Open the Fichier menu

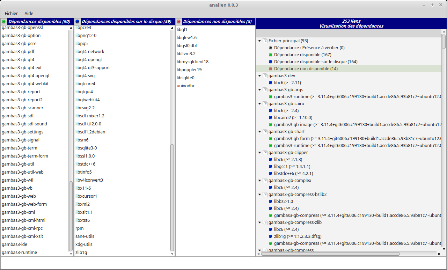11,13
